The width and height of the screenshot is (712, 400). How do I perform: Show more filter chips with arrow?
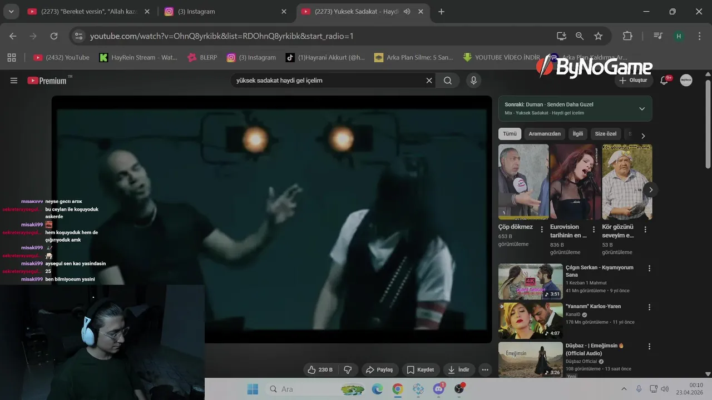[643, 136]
